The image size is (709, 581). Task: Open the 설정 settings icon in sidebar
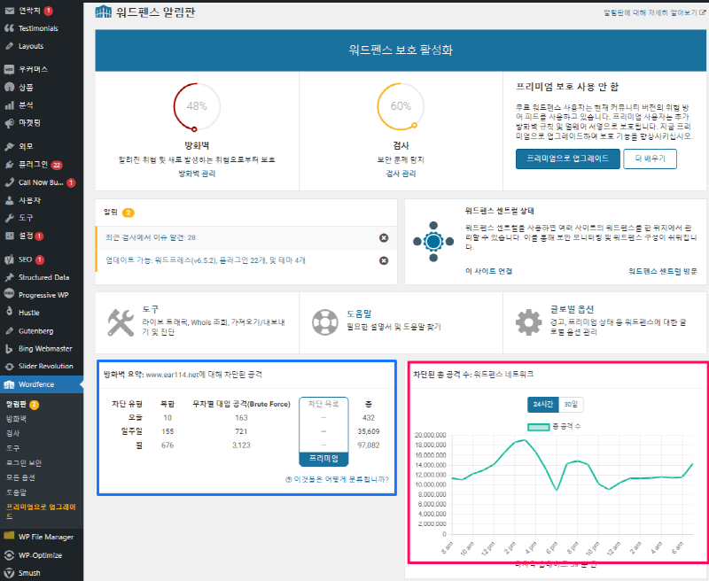(9, 236)
